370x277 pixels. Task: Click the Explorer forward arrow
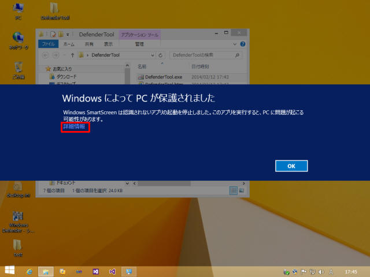coord(55,55)
